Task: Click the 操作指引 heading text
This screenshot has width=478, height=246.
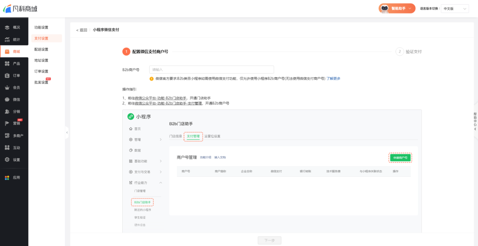Action: point(129,89)
